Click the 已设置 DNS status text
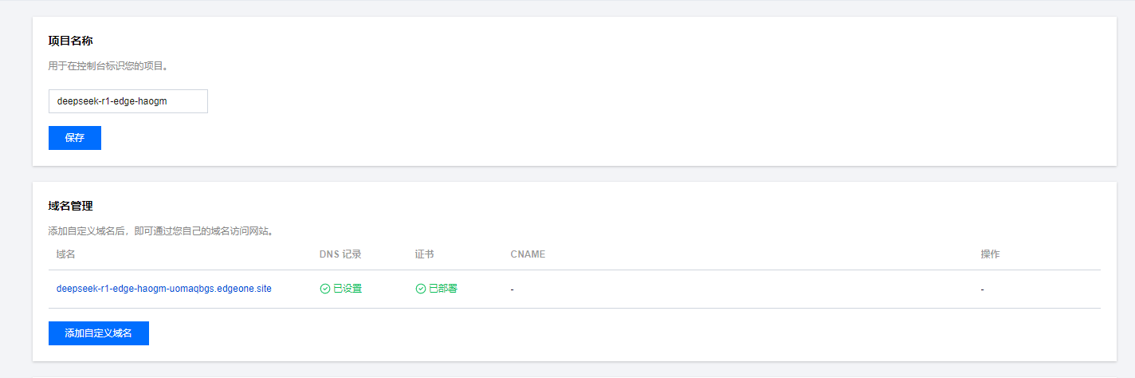Image resolution: width=1135 pixels, height=378 pixels. pyautogui.click(x=348, y=289)
